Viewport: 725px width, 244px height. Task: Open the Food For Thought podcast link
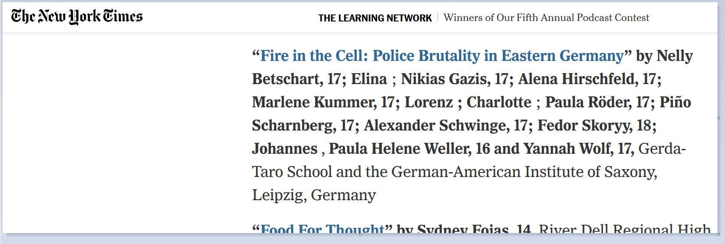pyautogui.click(x=322, y=228)
